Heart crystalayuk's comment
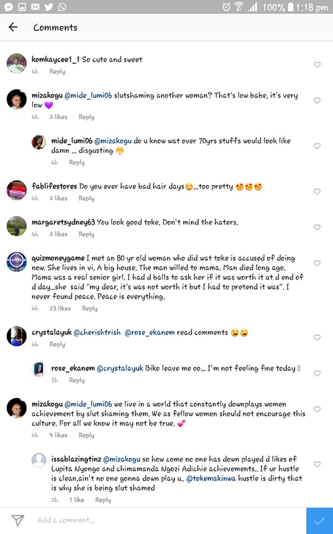Screen dimensions: 333x534 [317, 338]
